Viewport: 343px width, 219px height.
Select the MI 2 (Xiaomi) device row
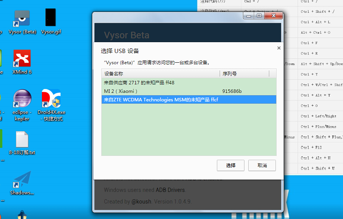(x=121, y=91)
